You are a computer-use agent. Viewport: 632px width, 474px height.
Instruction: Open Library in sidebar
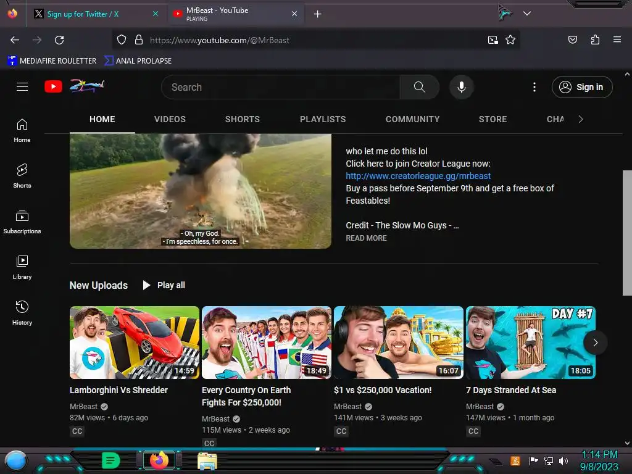[22, 267]
